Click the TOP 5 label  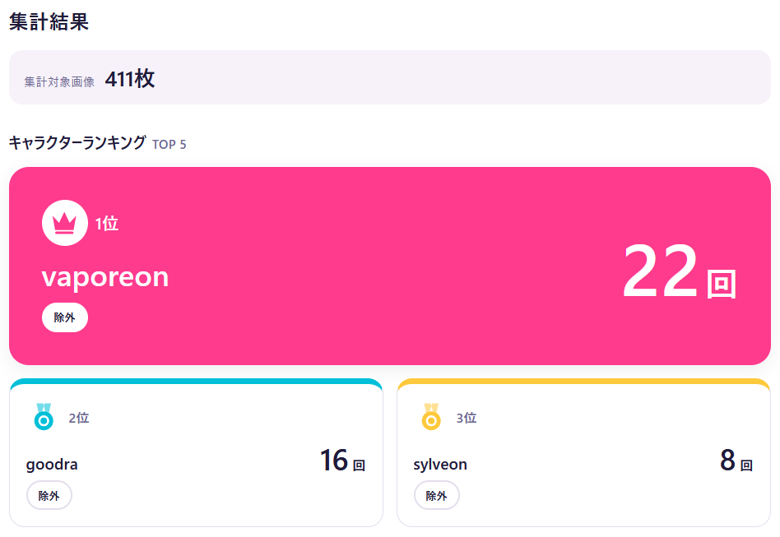point(169,145)
